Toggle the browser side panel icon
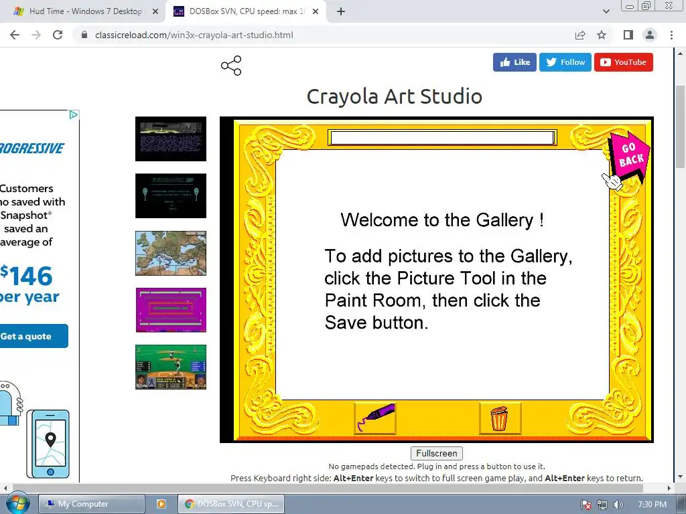This screenshot has height=514, width=686. coord(628,35)
